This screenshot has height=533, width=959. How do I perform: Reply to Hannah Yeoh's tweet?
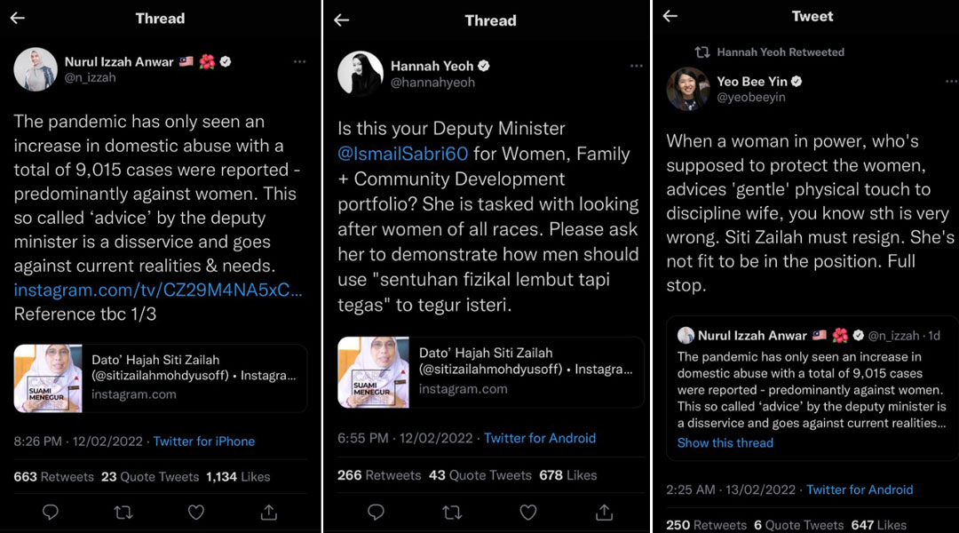[376, 512]
